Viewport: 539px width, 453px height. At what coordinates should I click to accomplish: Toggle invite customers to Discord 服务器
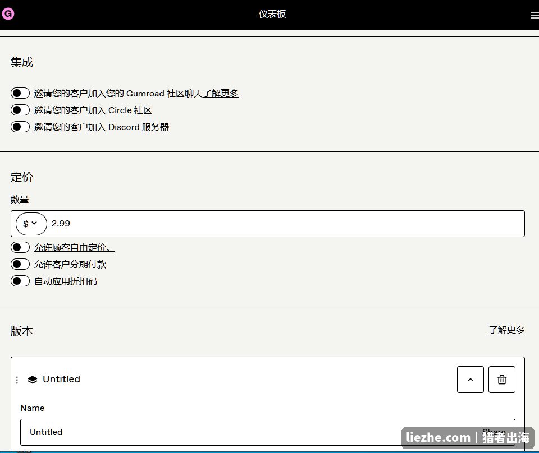[20, 127]
